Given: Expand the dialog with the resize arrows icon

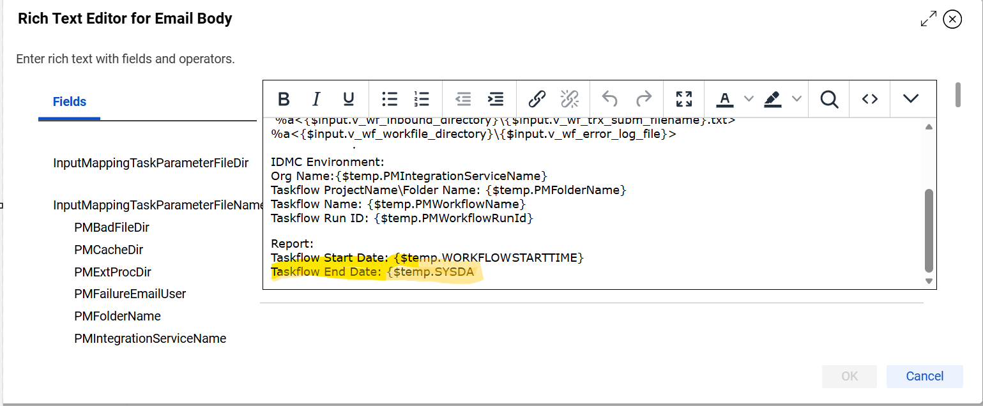Looking at the screenshot, I should pos(928,19).
